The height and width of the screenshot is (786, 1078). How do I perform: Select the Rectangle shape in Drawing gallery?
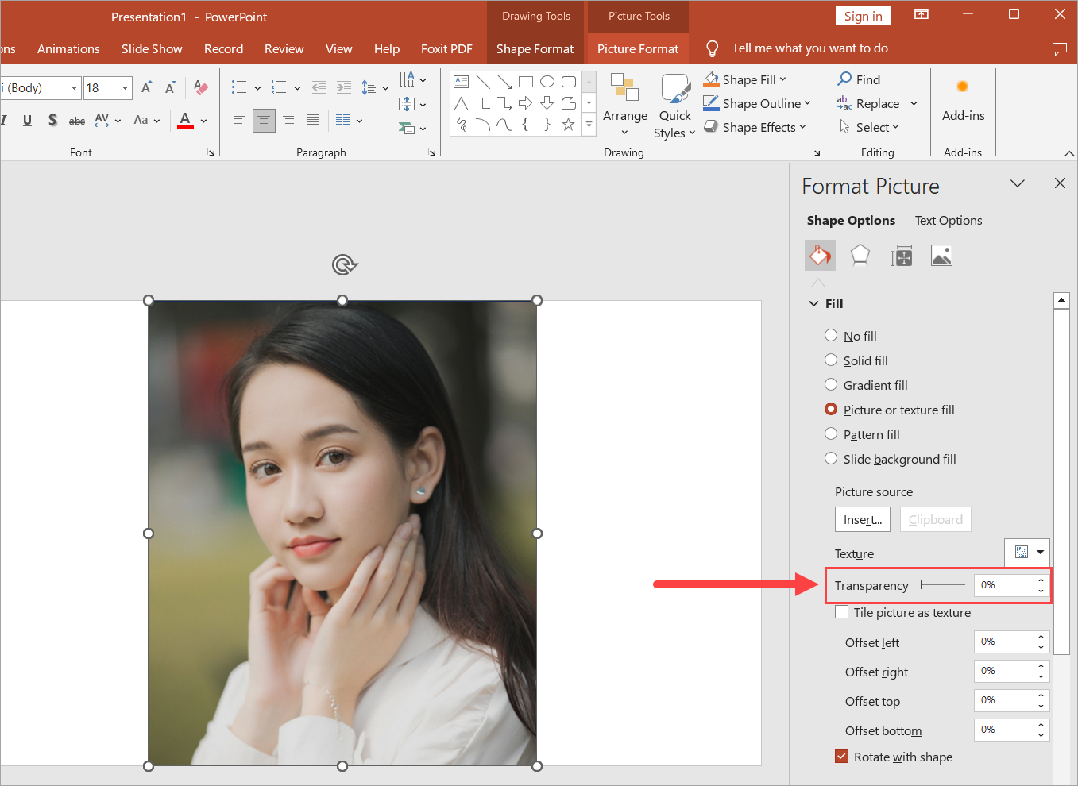pyautogui.click(x=525, y=81)
